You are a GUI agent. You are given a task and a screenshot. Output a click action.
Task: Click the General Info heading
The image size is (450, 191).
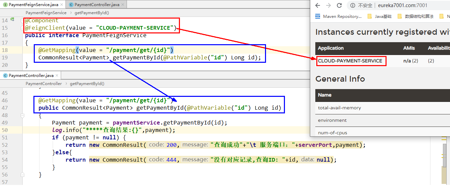(x=340, y=79)
